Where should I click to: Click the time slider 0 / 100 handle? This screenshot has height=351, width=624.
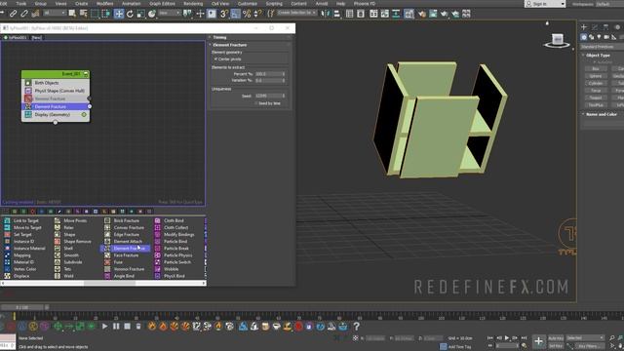[x=22, y=307]
